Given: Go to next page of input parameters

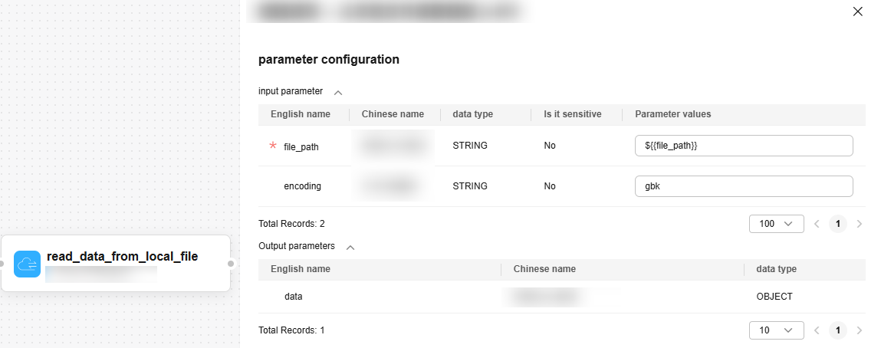Looking at the screenshot, I should point(860,224).
